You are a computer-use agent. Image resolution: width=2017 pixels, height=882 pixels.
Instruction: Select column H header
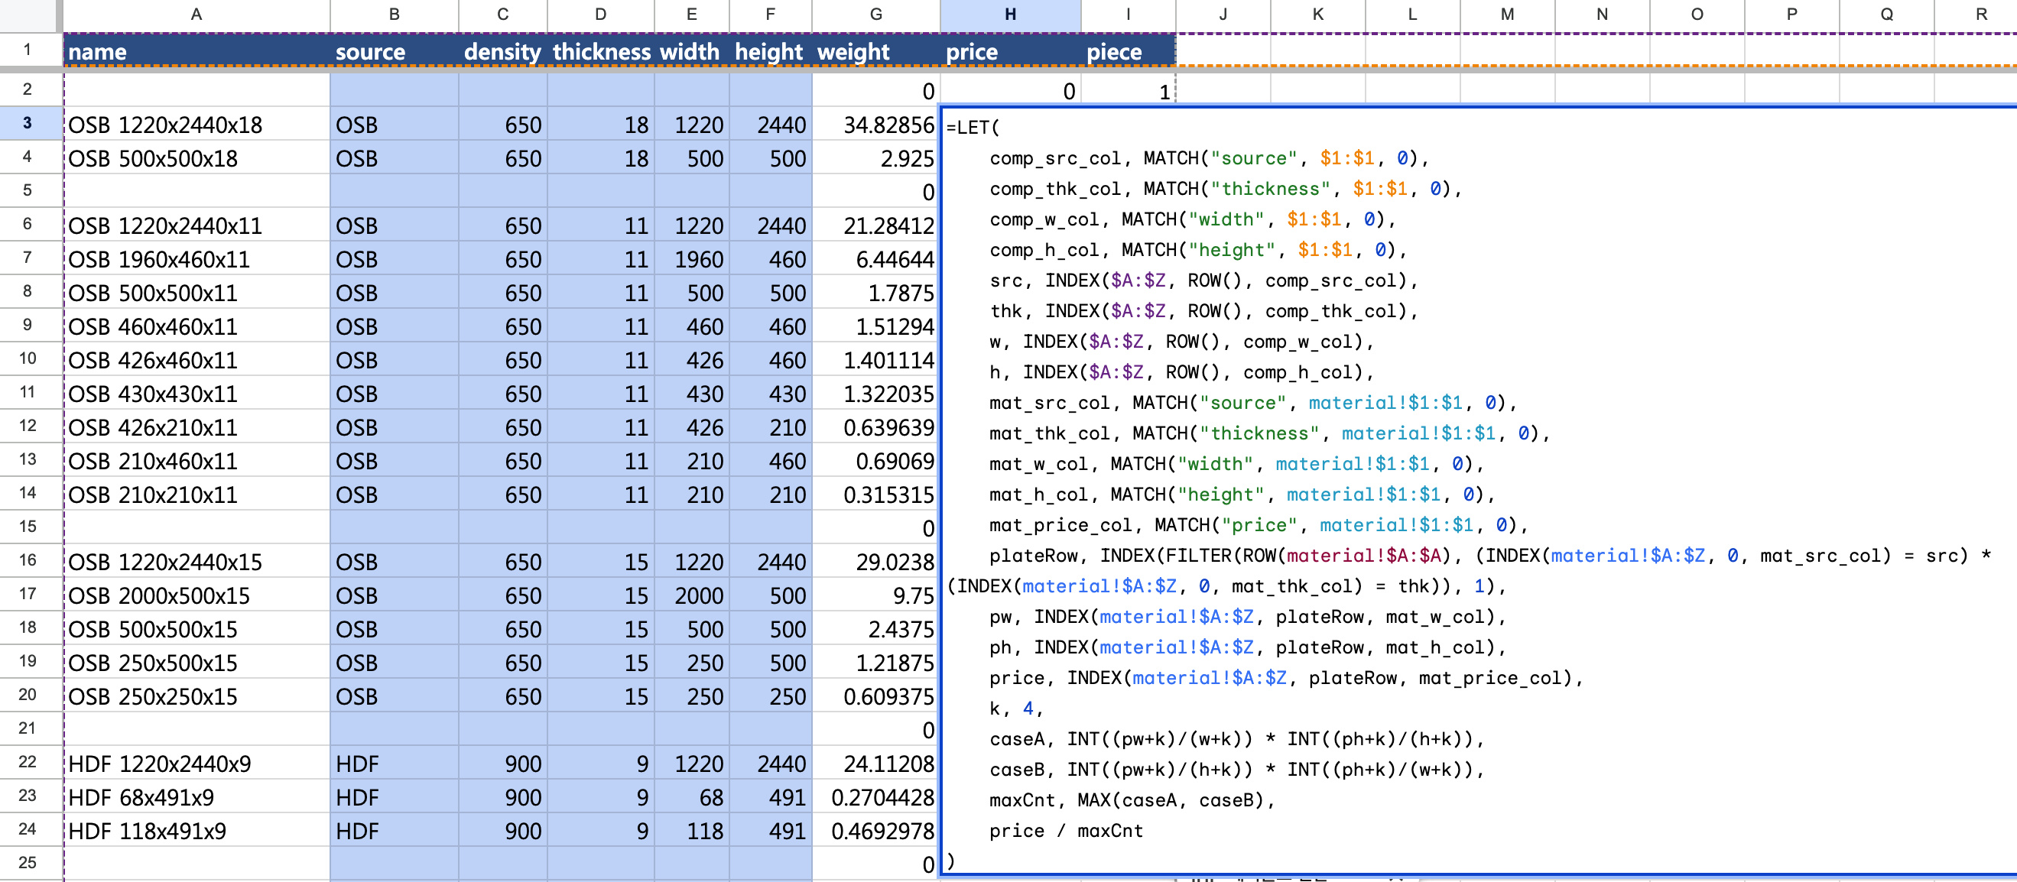pos(1010,14)
